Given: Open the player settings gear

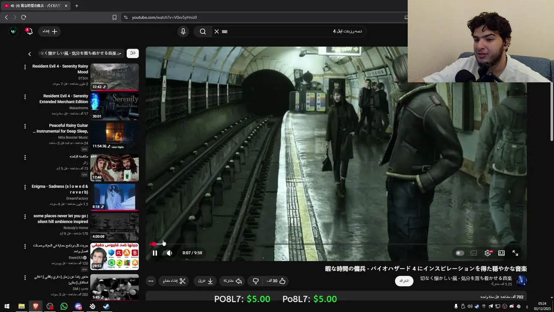Looking at the screenshot, I should point(488,253).
